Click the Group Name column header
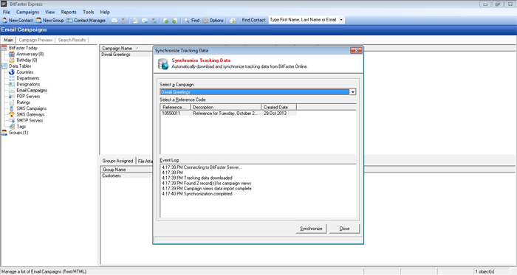Image resolution: width=517 pixels, height=275 pixels. (x=114, y=170)
